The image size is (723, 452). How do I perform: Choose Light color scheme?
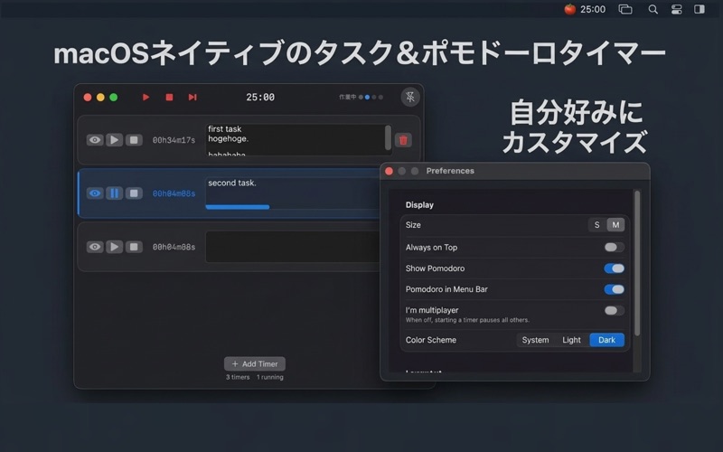pyautogui.click(x=571, y=340)
